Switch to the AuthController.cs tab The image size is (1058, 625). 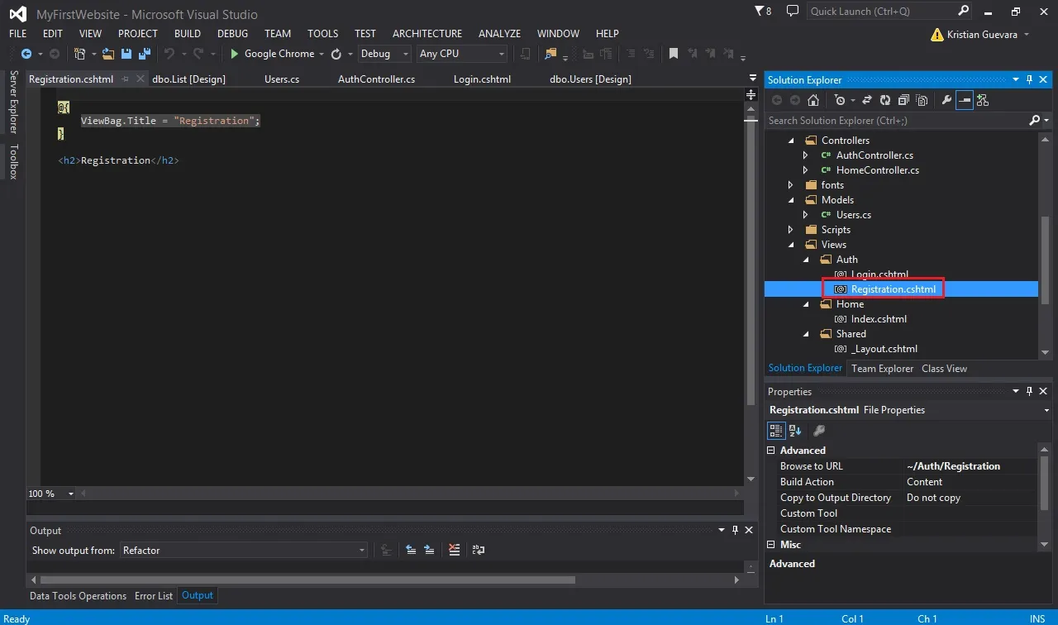(376, 79)
